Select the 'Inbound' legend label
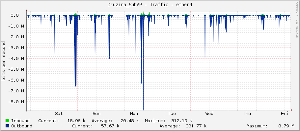 20,121
